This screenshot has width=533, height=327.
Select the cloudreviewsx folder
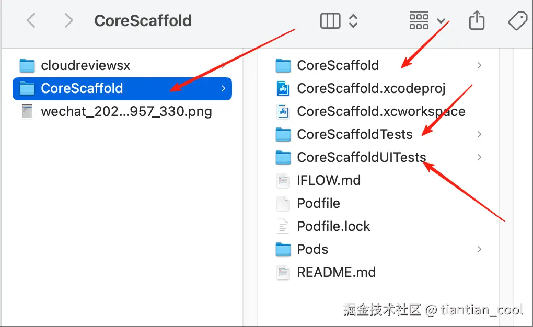(x=85, y=65)
